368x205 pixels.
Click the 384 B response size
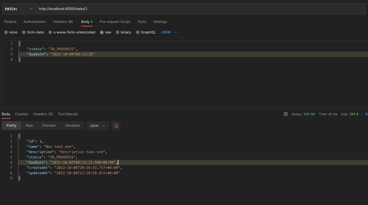pos(354,114)
